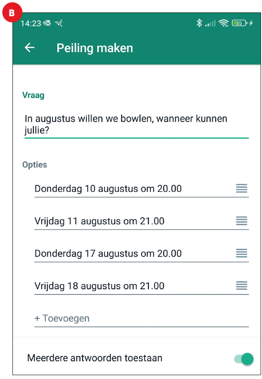The width and height of the screenshot is (262, 379).
Task: Edit option Vrijdag 18 augustus om 21.00
Action: [135, 286]
